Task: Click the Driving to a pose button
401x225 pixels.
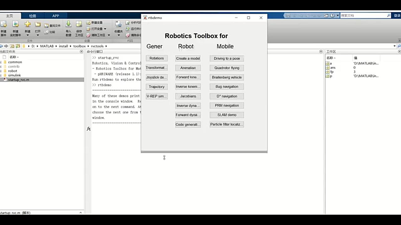Action: click(227, 58)
